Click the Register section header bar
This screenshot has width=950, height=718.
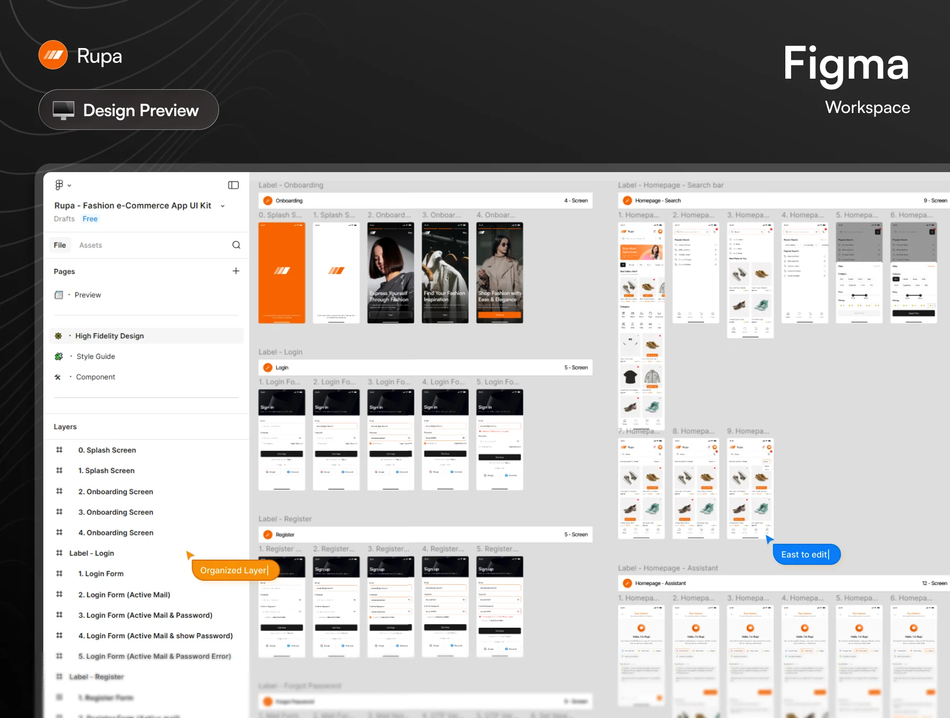point(425,534)
